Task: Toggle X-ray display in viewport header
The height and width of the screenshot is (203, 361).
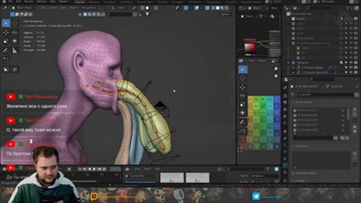Action: coord(207,8)
